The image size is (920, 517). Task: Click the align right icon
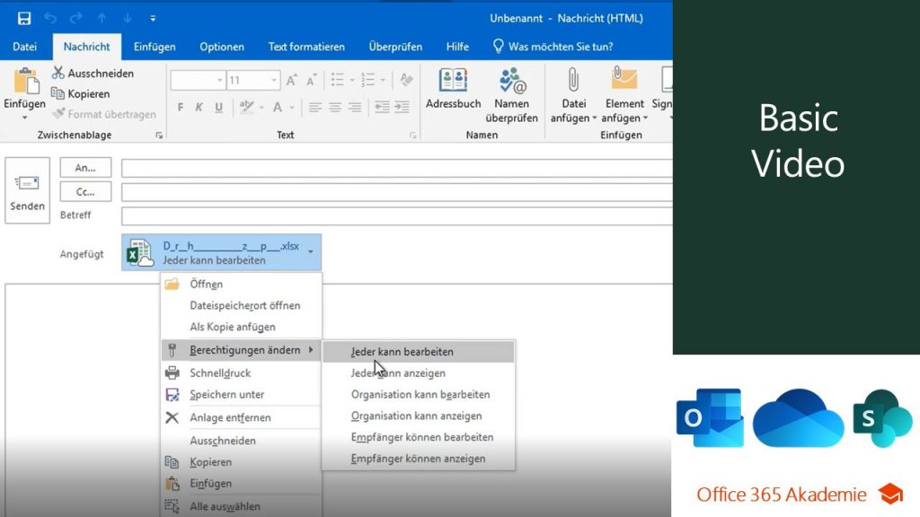pyautogui.click(x=355, y=108)
